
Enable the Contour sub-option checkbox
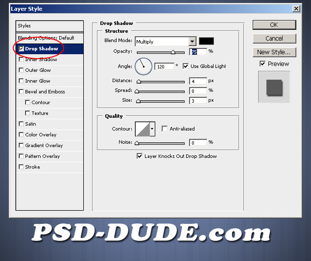pyautogui.click(x=27, y=102)
